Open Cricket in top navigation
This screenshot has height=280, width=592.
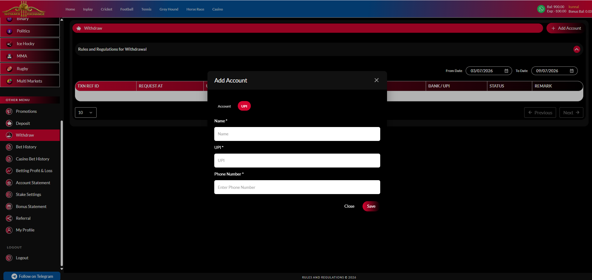(x=107, y=9)
